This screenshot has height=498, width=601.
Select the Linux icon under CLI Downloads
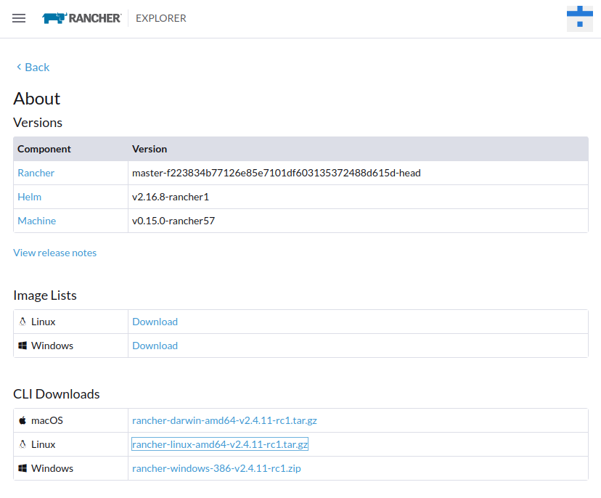23,444
